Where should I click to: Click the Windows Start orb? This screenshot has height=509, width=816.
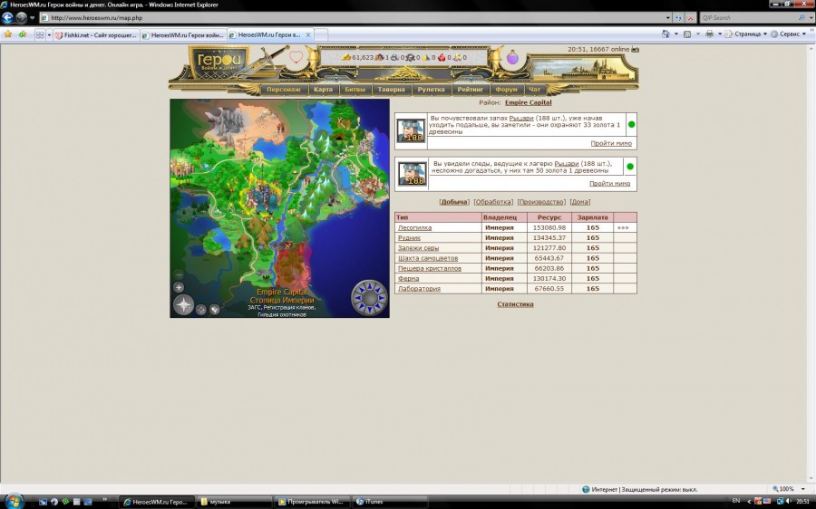[x=14, y=501]
